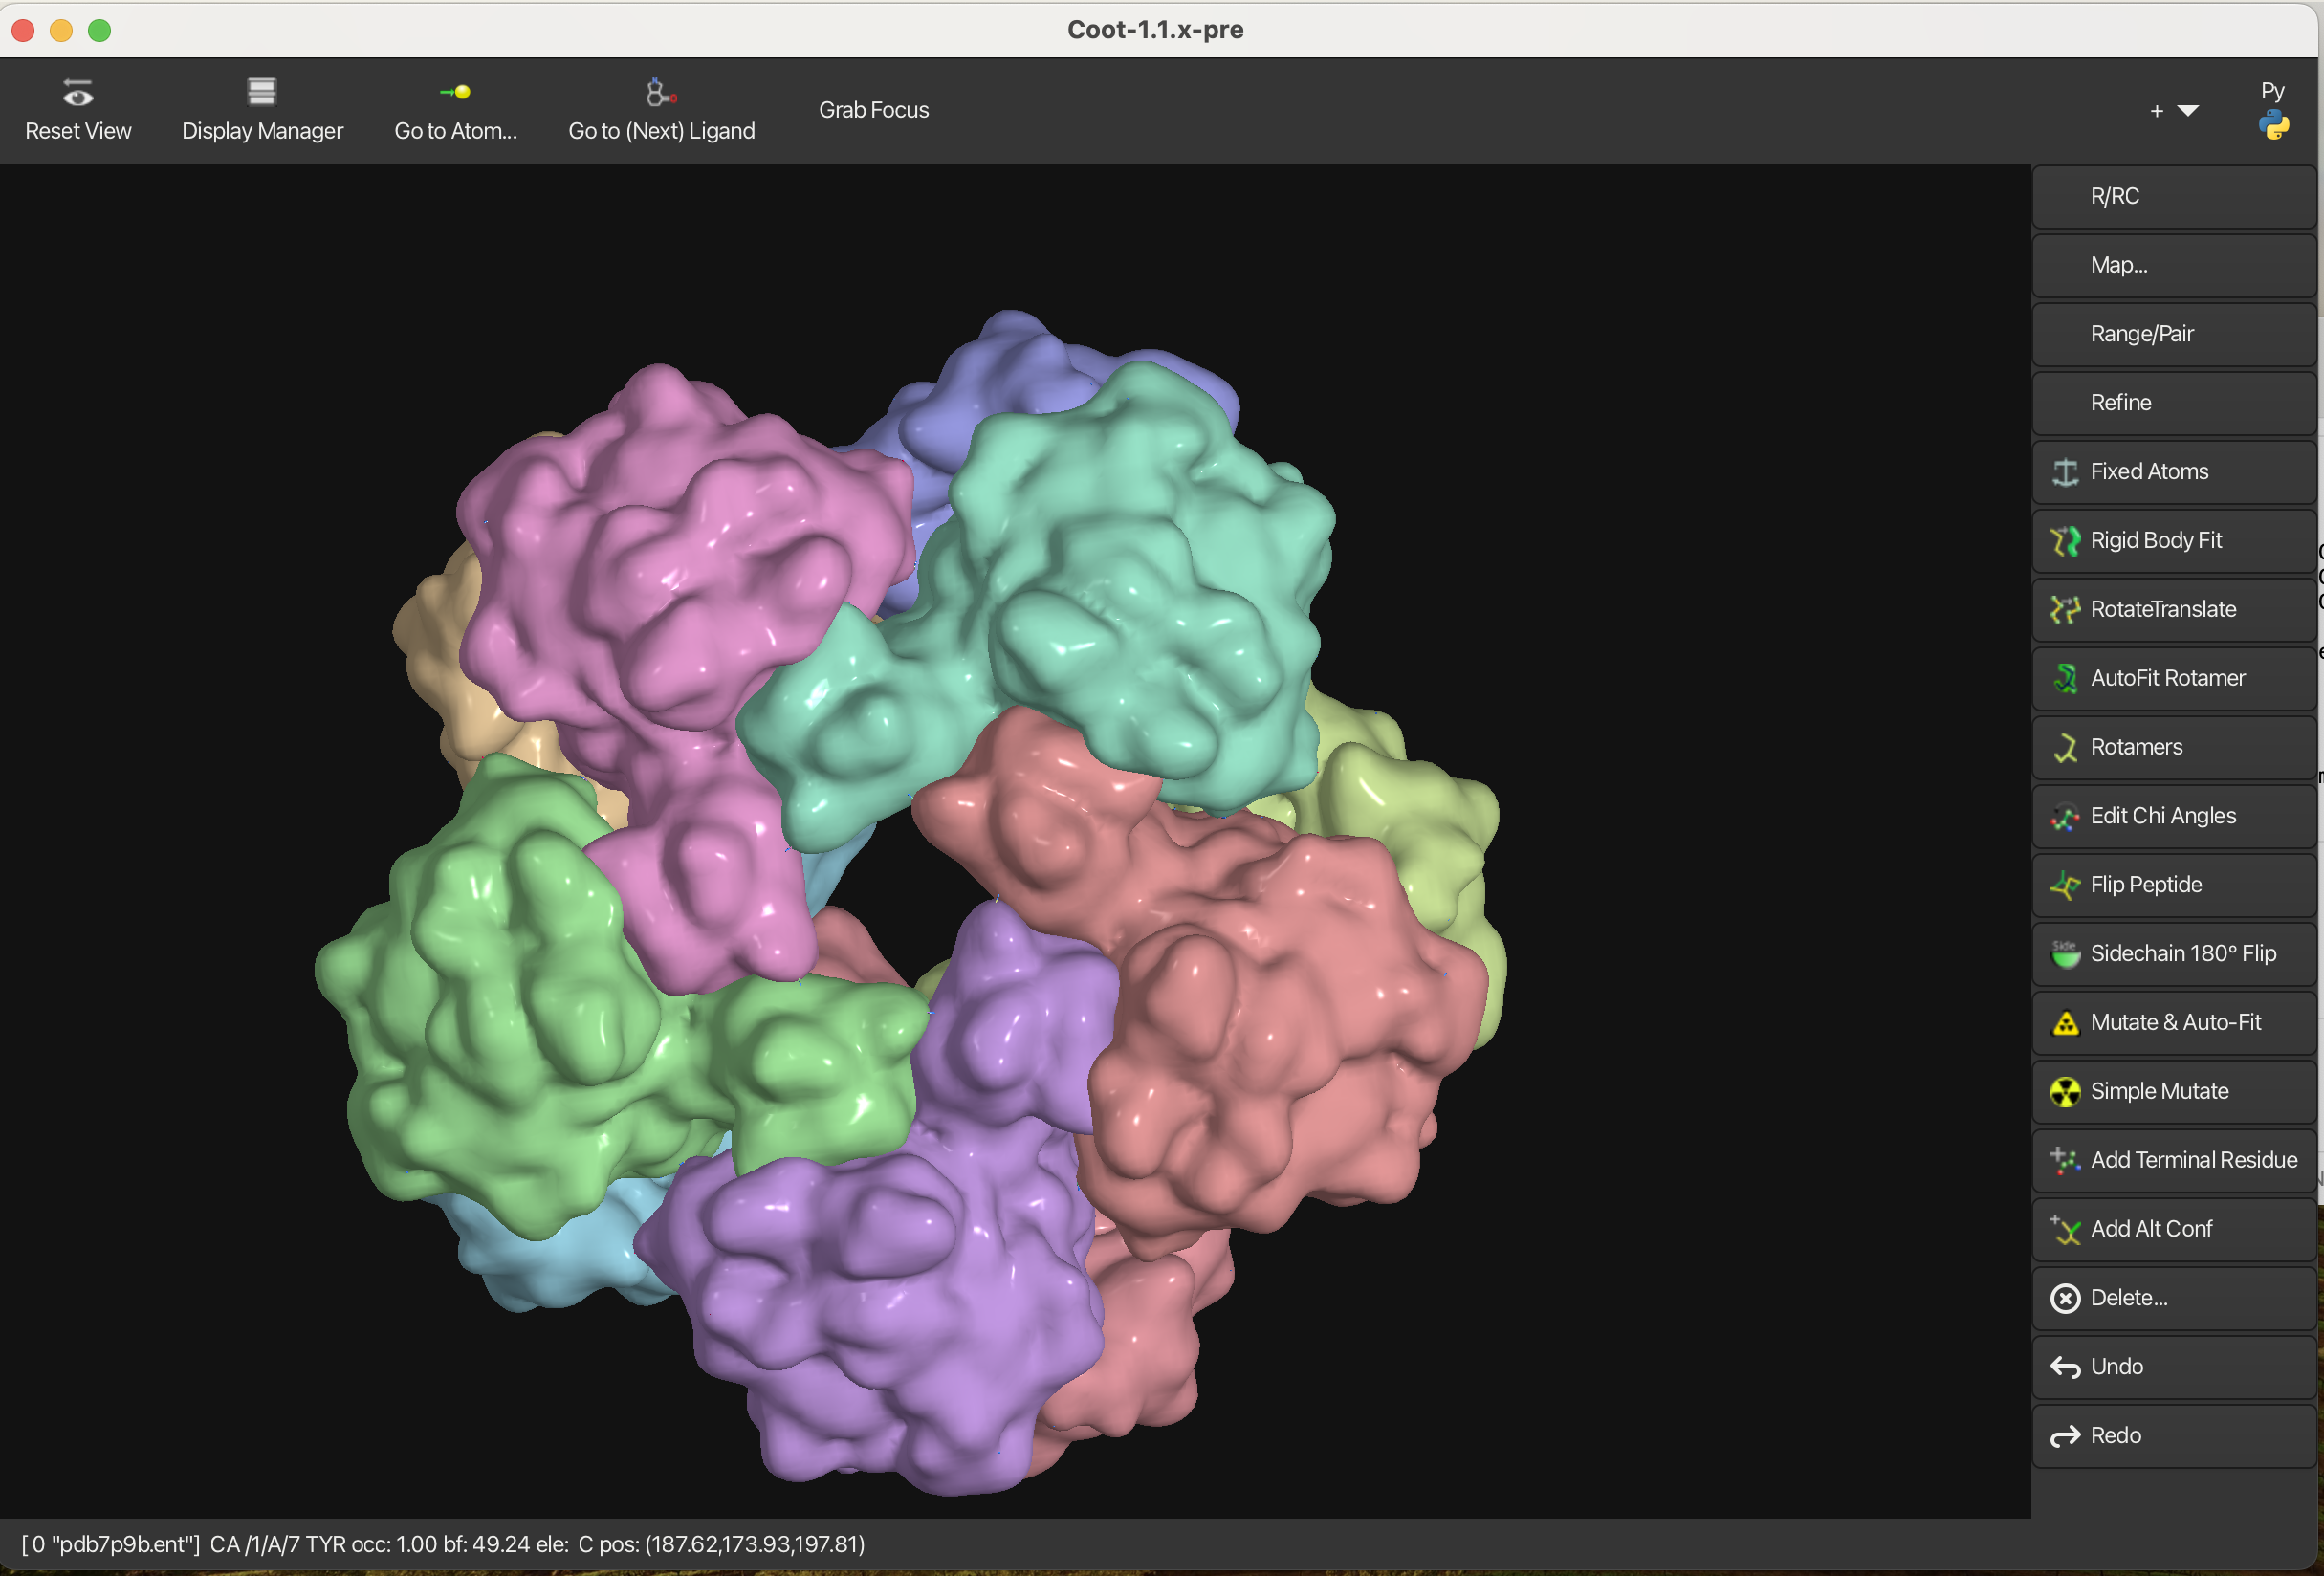
Task: Click the Go to Atom icon
Action: tap(455, 93)
